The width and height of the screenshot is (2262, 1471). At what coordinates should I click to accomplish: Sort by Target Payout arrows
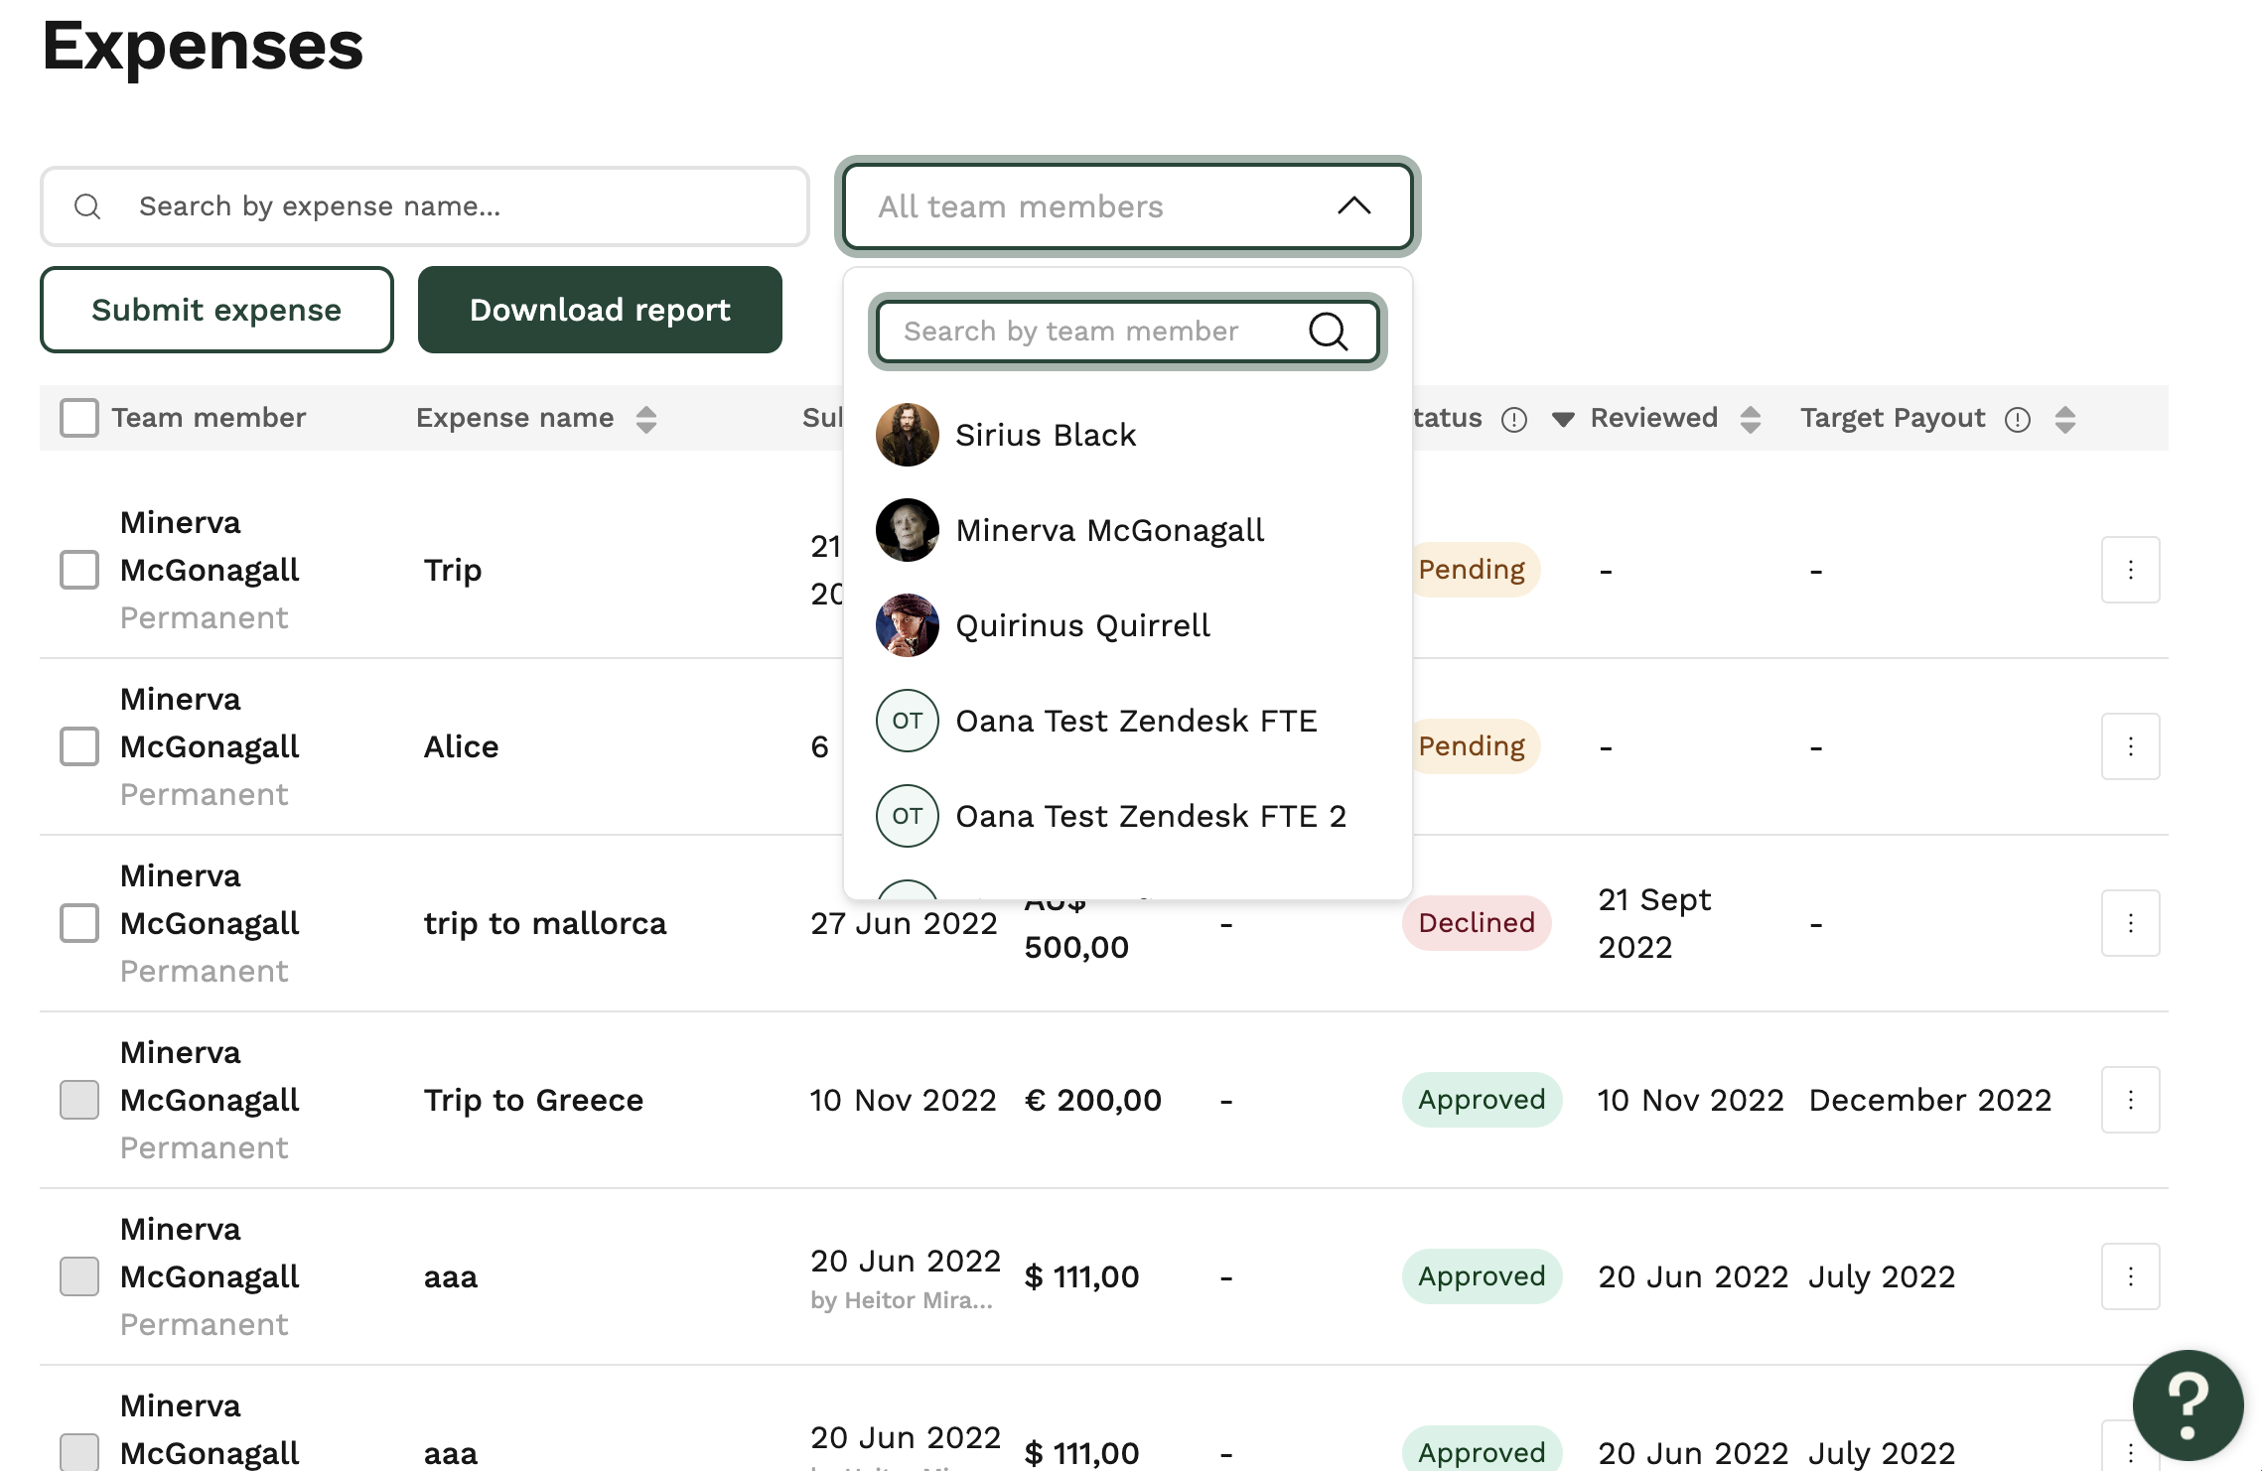2065,420
